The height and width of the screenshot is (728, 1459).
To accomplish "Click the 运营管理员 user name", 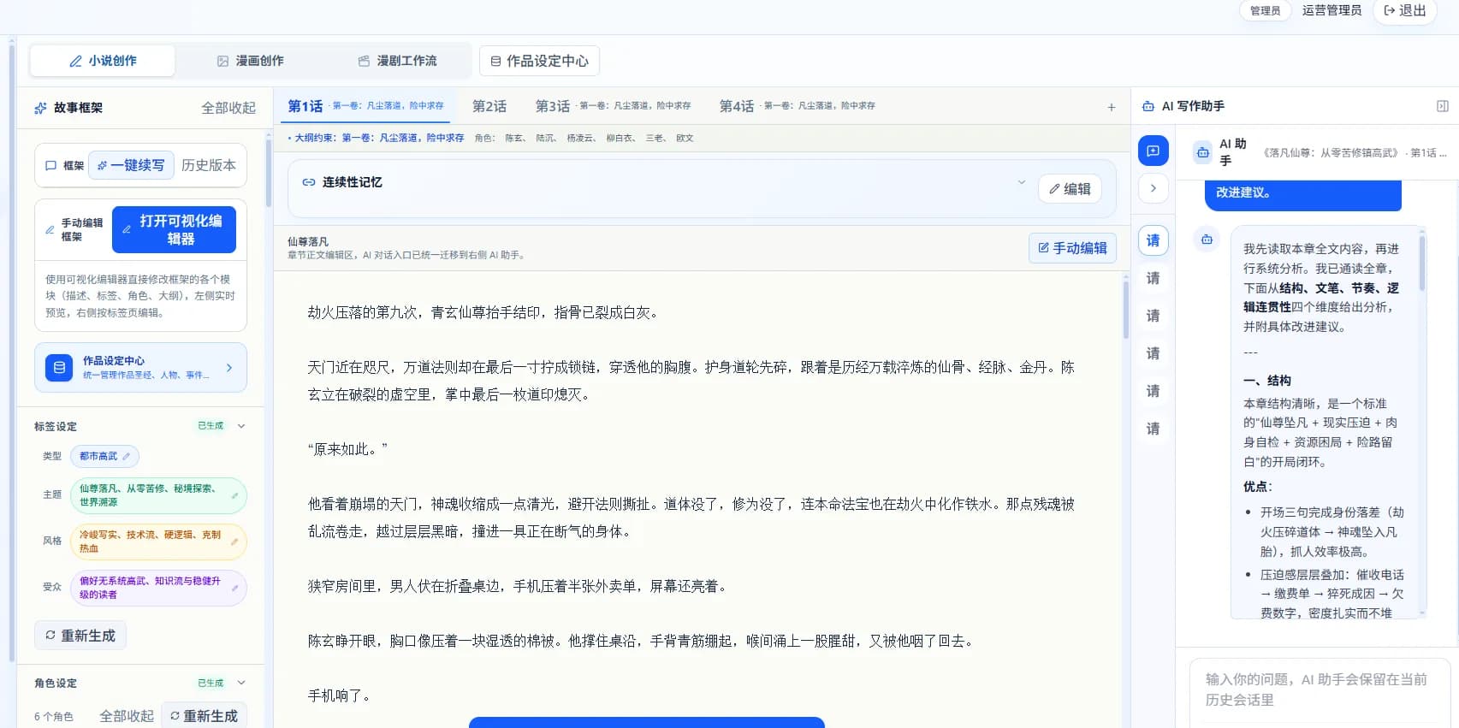I will pos(1331,10).
